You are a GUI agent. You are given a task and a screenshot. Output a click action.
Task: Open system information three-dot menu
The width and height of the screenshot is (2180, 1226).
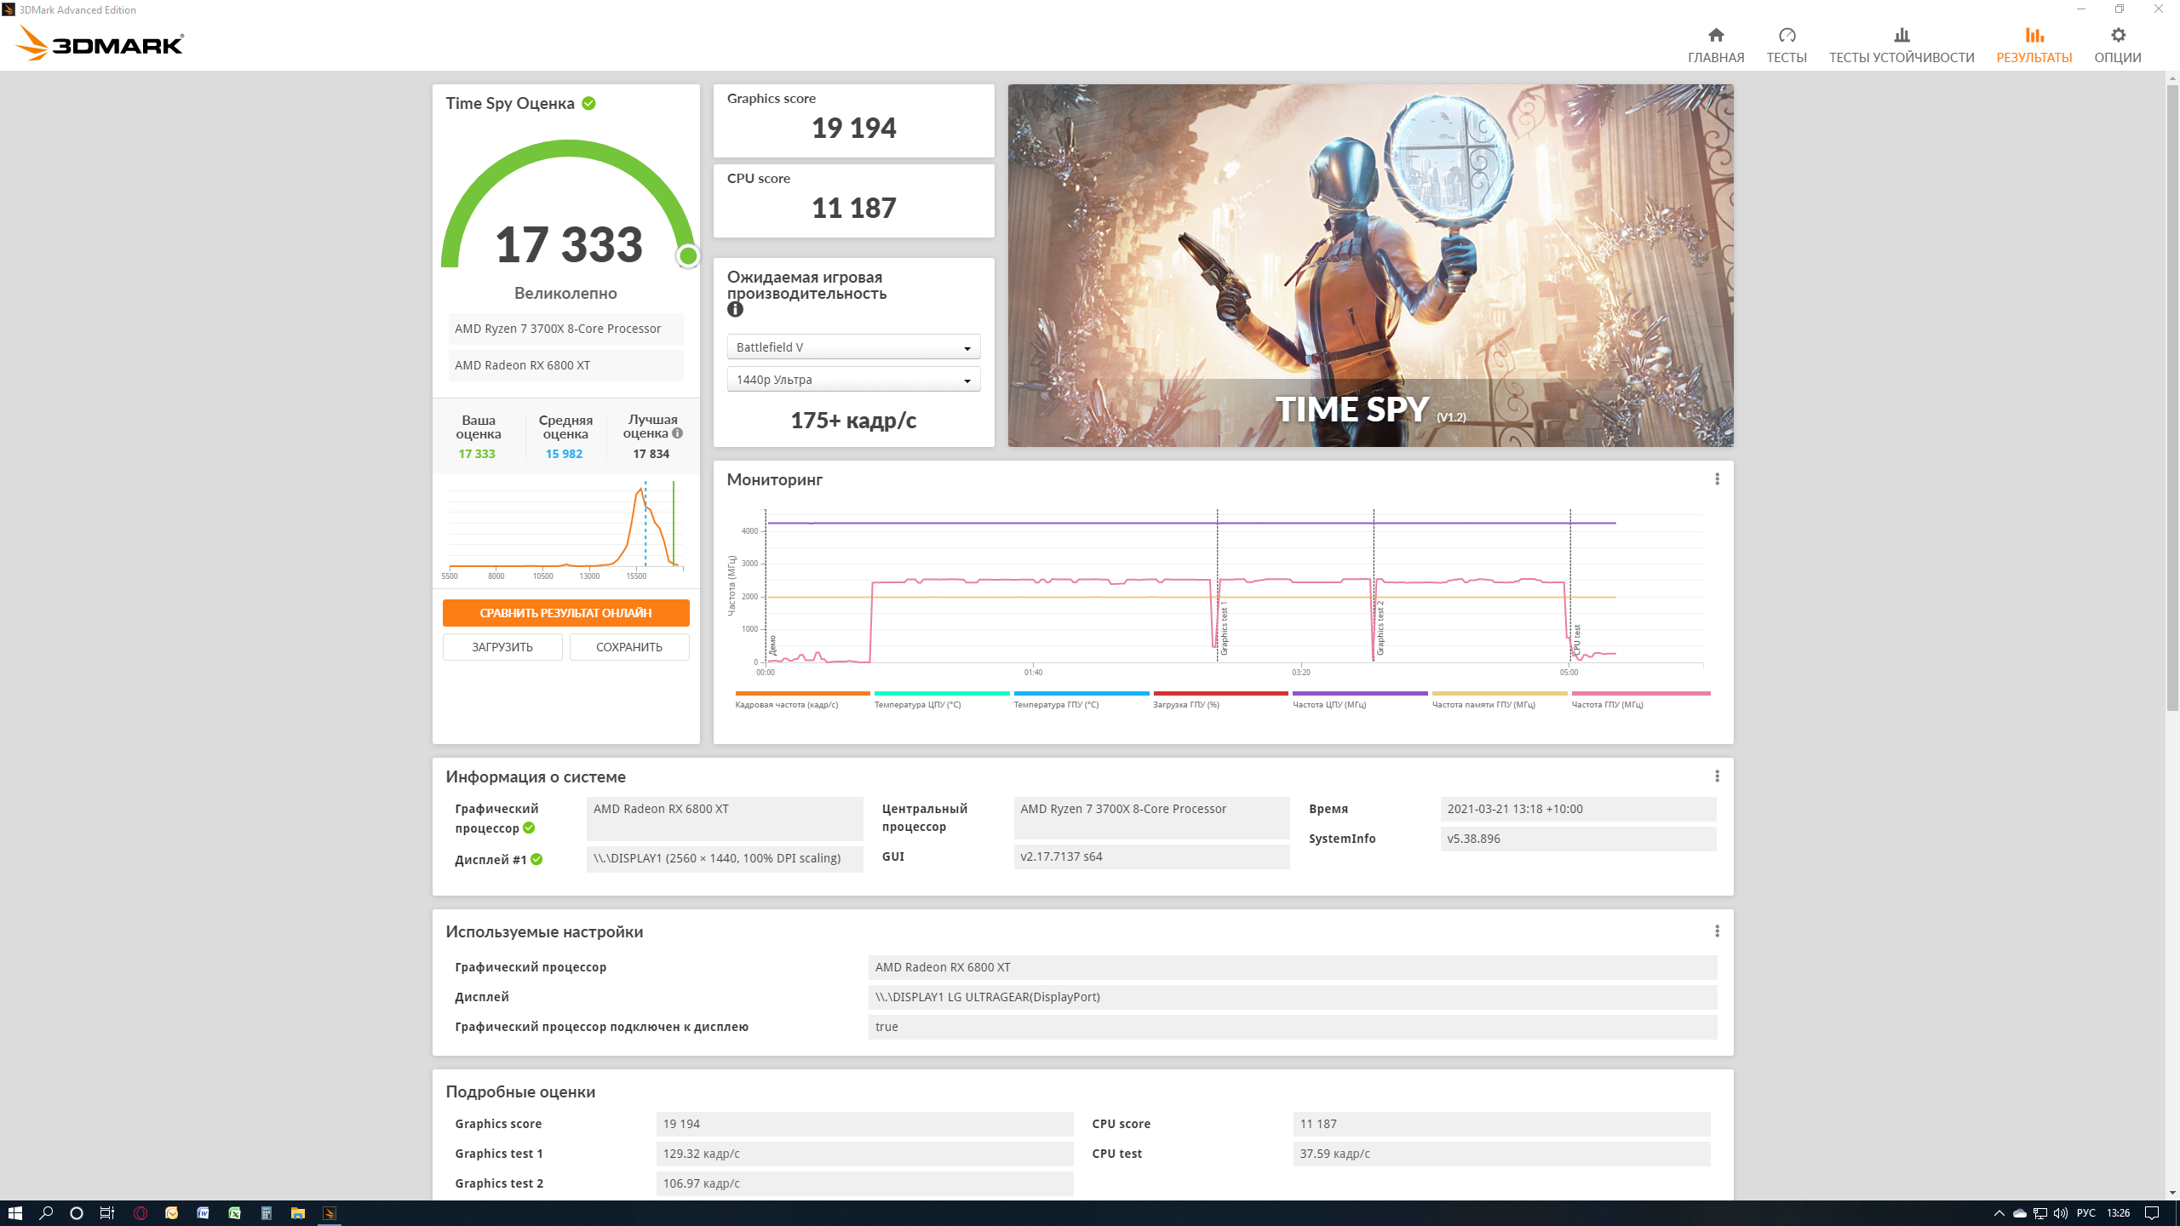(1717, 776)
